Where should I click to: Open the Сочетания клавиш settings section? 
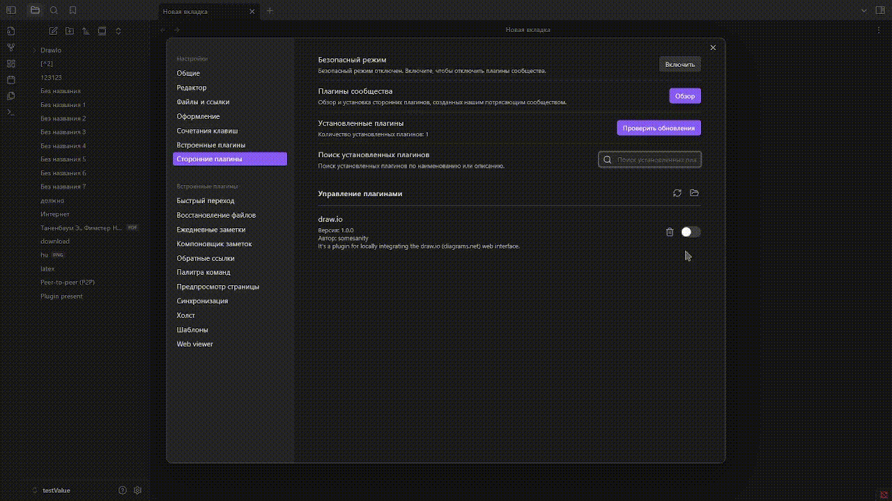(207, 130)
